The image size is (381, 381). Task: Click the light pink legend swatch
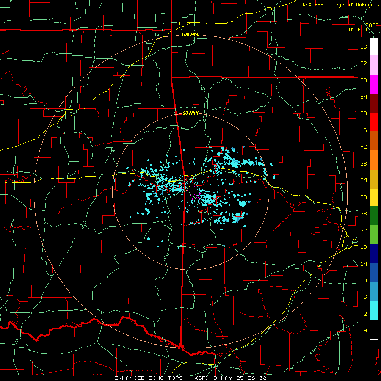tap(374, 65)
